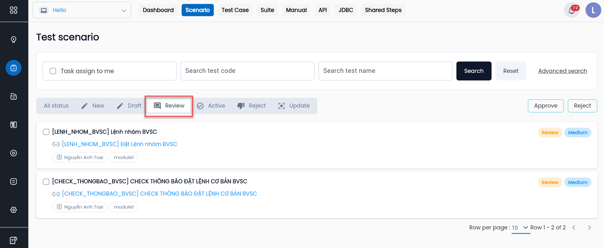The width and height of the screenshot is (604, 248).
Task: Switch to the Test Case tab
Action: [235, 10]
